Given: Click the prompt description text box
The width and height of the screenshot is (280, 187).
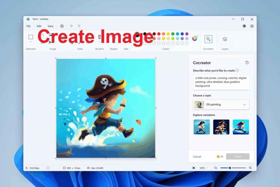Looking at the screenshot, I should [221, 82].
